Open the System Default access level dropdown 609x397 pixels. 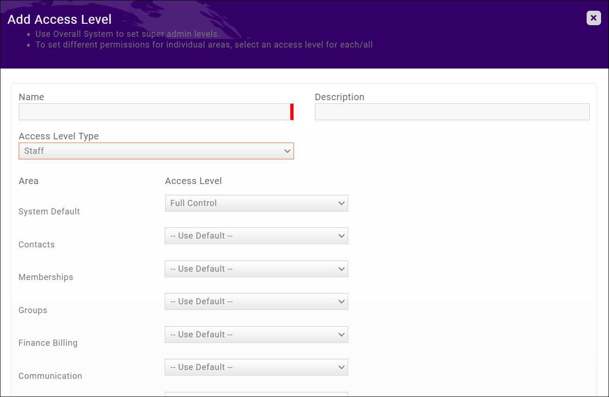click(x=257, y=203)
